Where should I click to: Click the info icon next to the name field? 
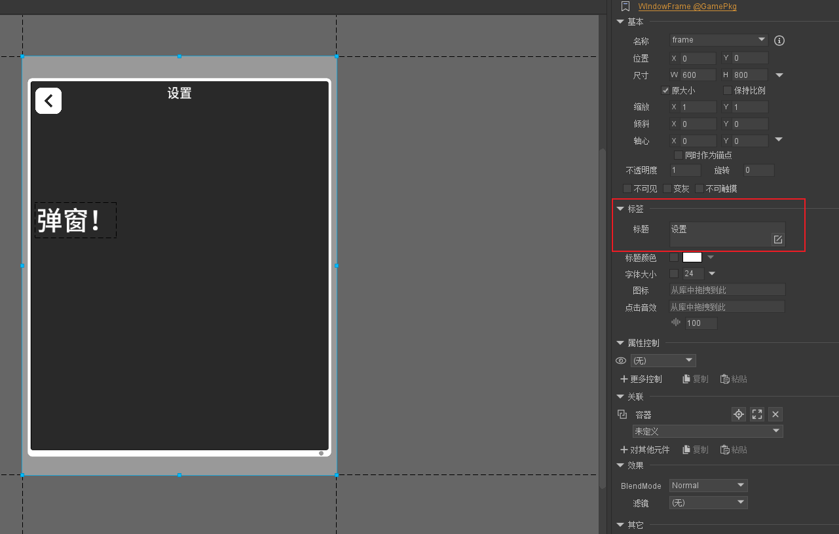[x=779, y=41]
